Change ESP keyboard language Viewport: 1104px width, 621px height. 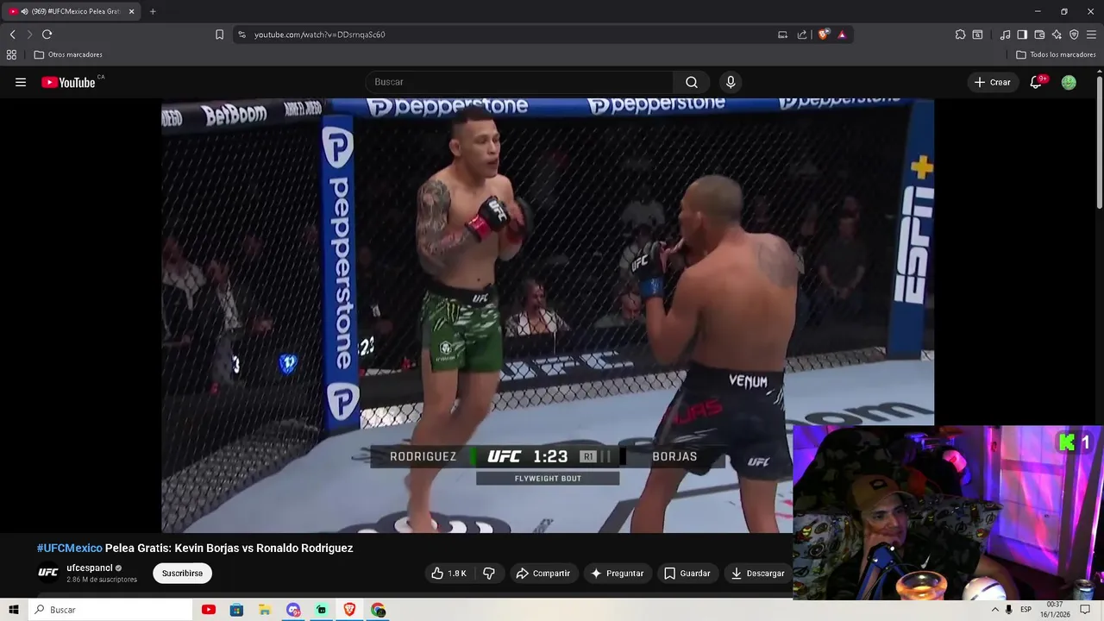click(x=1026, y=610)
